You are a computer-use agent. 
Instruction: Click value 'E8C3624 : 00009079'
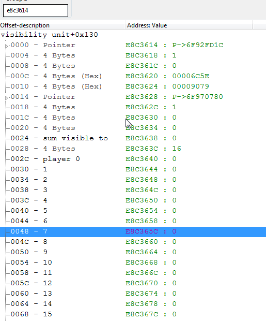167,86
